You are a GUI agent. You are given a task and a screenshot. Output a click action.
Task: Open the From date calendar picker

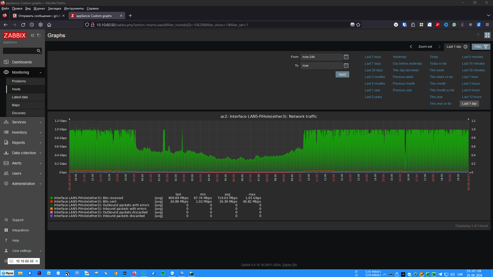(x=346, y=57)
